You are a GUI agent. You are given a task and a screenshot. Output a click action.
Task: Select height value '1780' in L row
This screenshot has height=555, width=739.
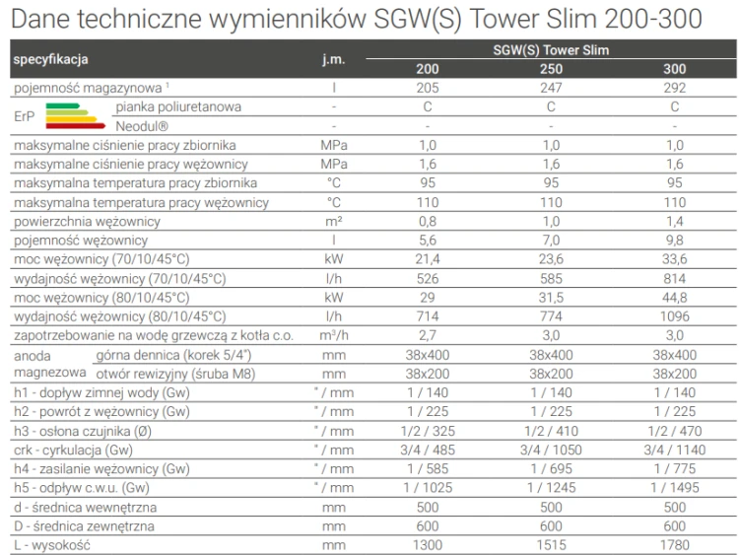point(674,545)
